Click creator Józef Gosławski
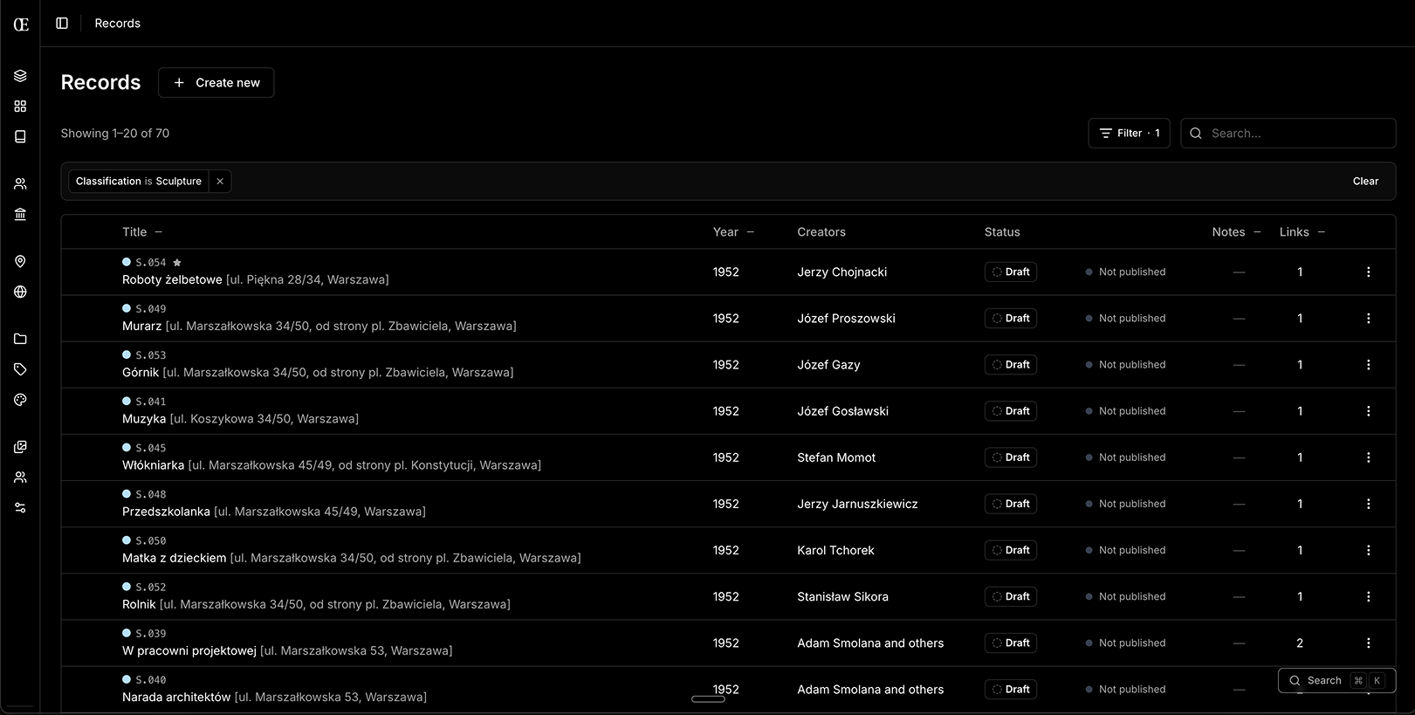The height and width of the screenshot is (715, 1415). pos(842,411)
